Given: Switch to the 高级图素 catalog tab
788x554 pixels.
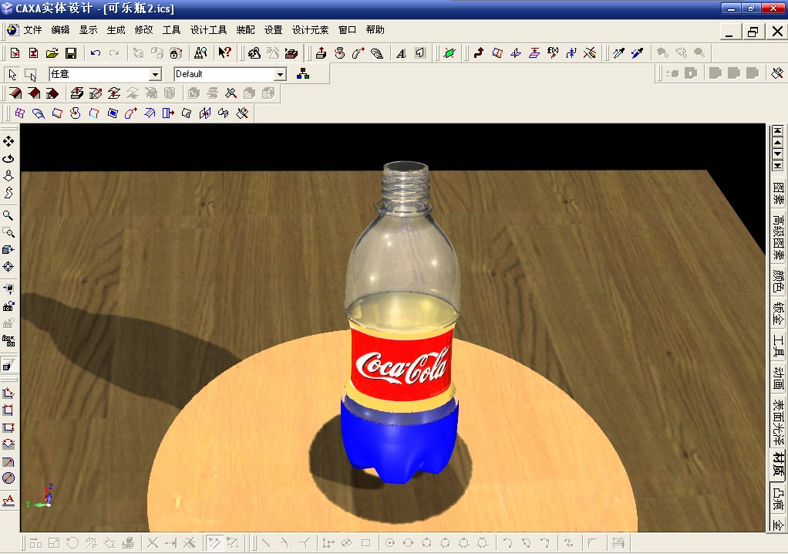Looking at the screenshot, I should (778, 238).
